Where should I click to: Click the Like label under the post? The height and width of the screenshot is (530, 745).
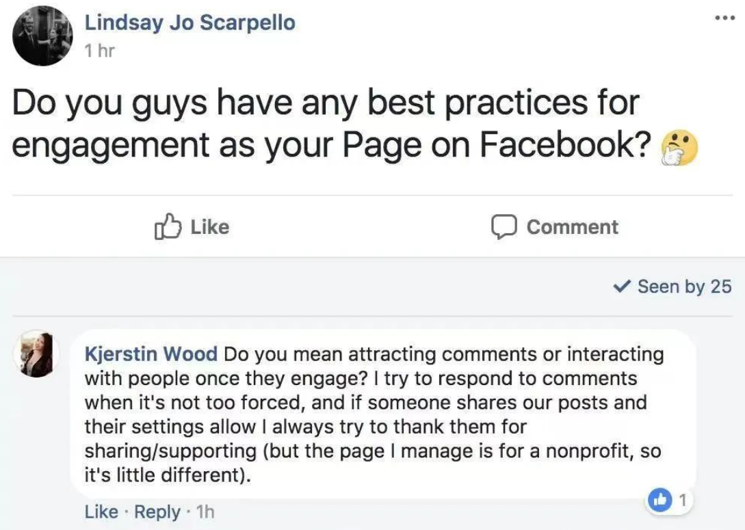point(209,227)
